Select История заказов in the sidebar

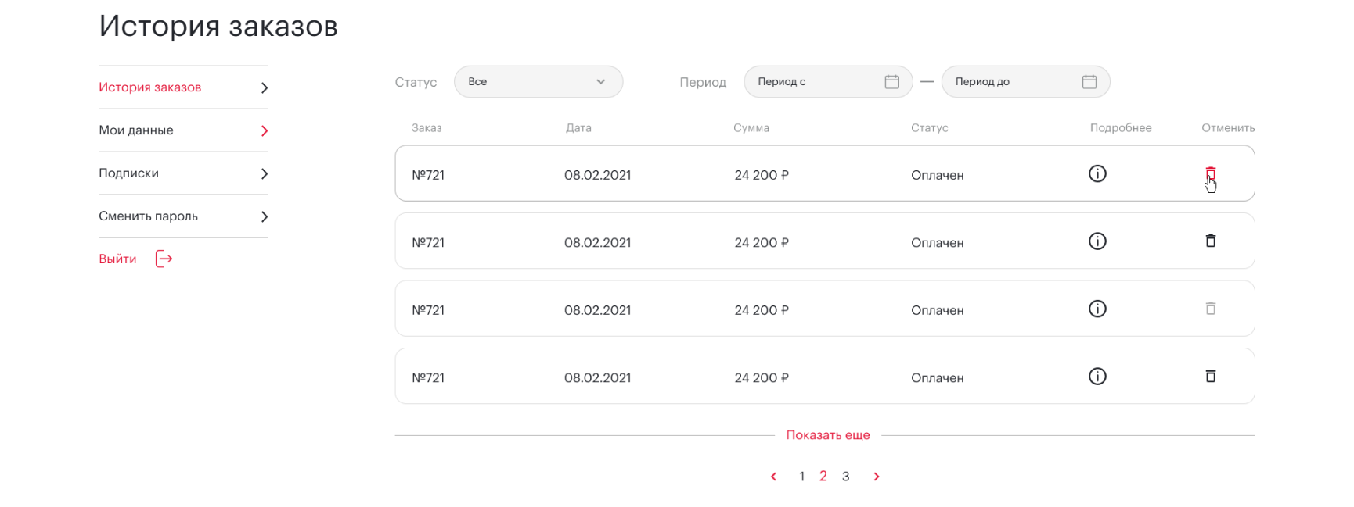(150, 87)
